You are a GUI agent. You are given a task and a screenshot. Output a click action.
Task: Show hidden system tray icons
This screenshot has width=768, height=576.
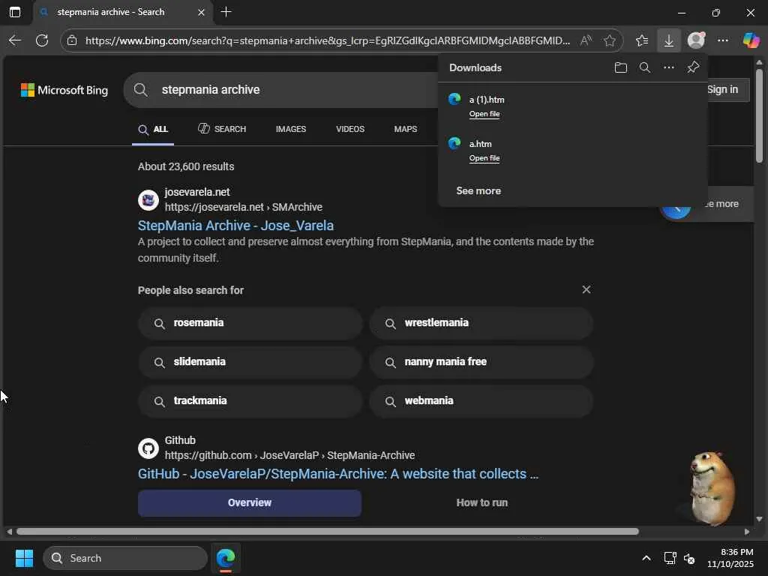point(646,558)
